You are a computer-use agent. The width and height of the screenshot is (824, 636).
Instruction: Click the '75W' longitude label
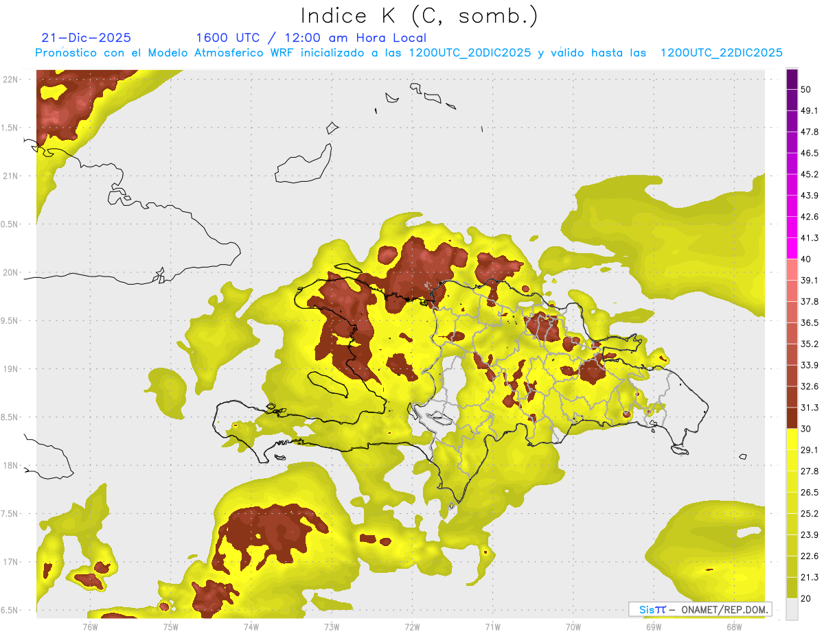(170, 627)
